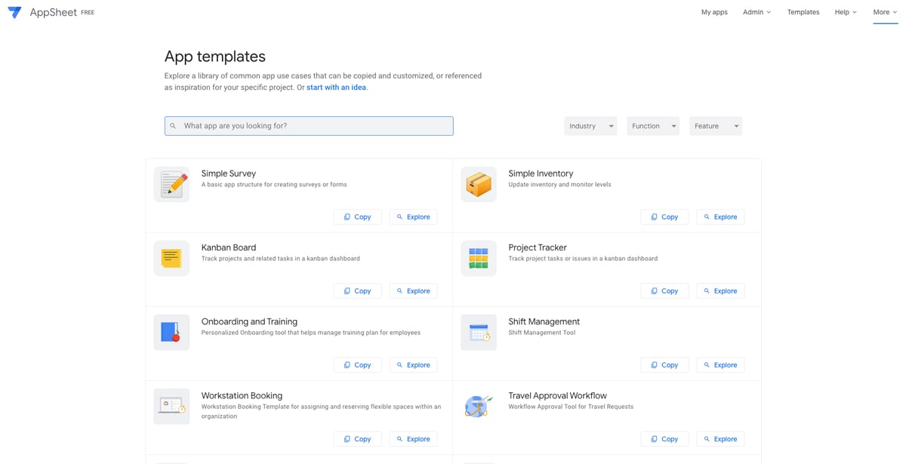Viewport: 906px width, 464px height.
Task: Select the Project Tracker grid icon
Action: (479, 258)
